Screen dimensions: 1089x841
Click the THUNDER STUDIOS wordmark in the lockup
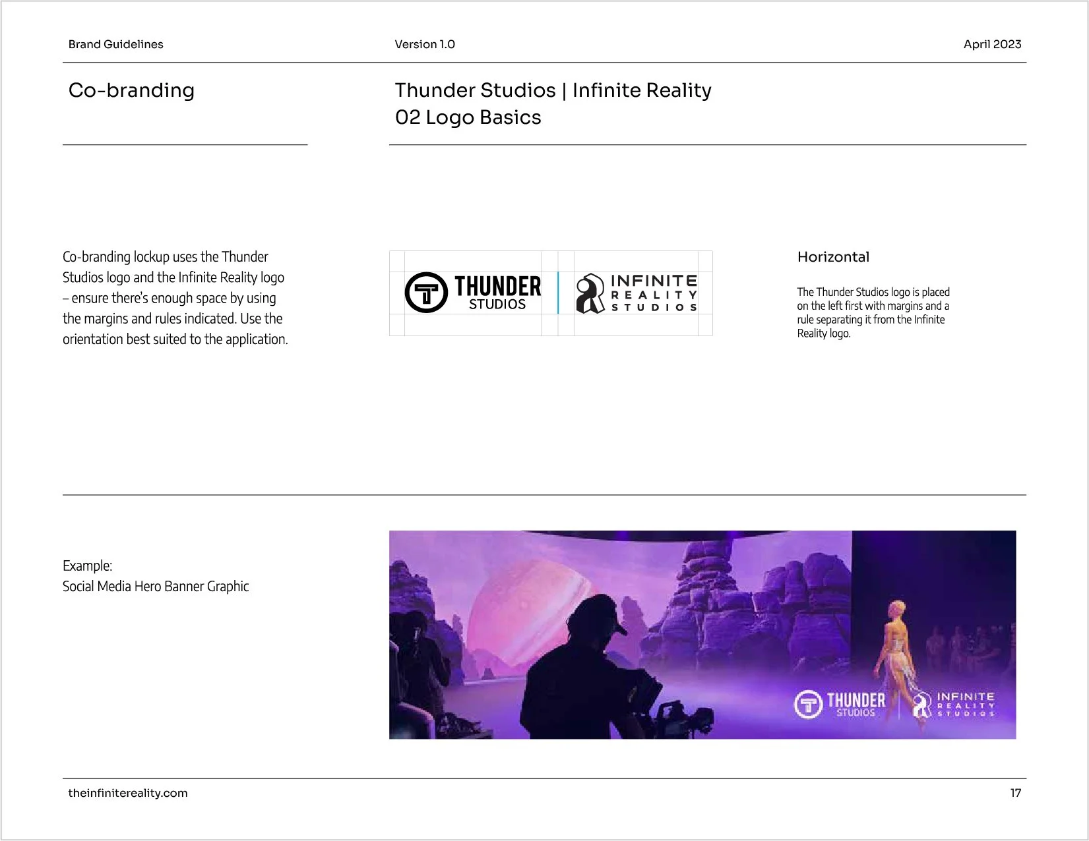tap(497, 292)
